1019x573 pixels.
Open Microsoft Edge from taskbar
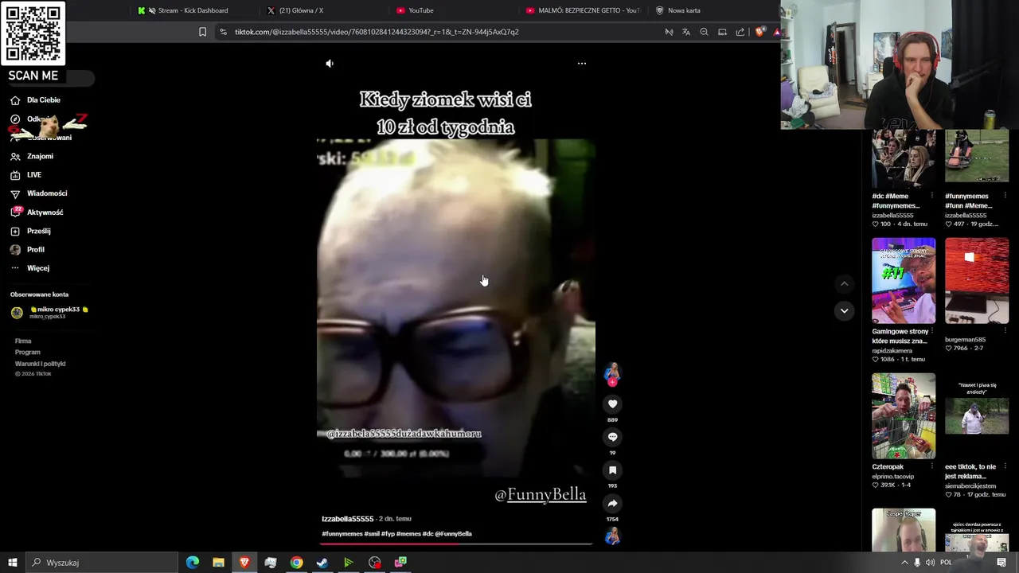[x=193, y=563]
